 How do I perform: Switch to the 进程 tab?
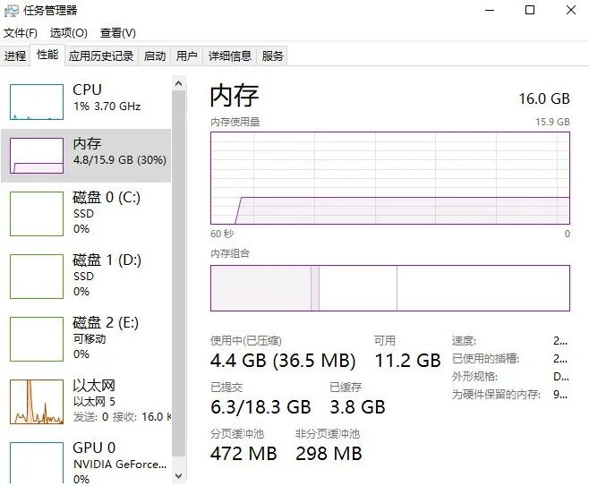pos(15,55)
